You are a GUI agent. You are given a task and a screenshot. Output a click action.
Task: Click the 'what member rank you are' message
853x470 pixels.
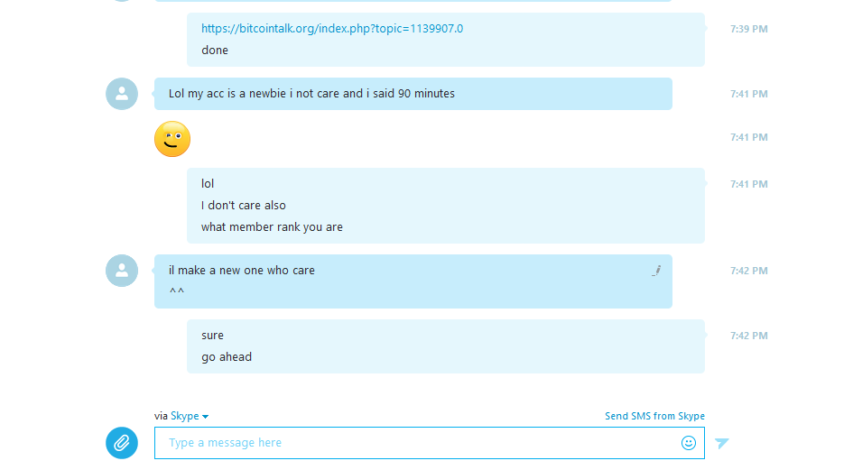tap(272, 227)
